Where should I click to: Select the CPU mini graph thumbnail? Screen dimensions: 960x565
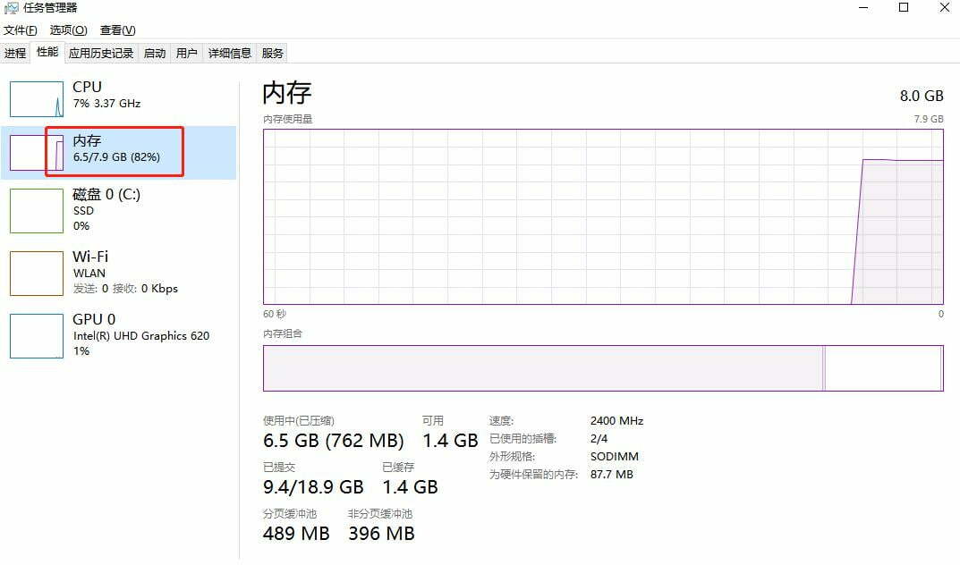point(37,98)
